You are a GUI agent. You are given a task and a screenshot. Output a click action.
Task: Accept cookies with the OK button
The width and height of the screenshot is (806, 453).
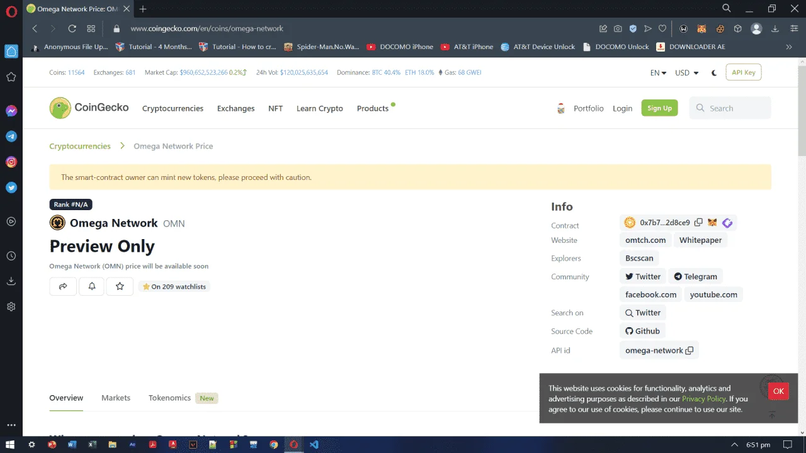pos(778,391)
